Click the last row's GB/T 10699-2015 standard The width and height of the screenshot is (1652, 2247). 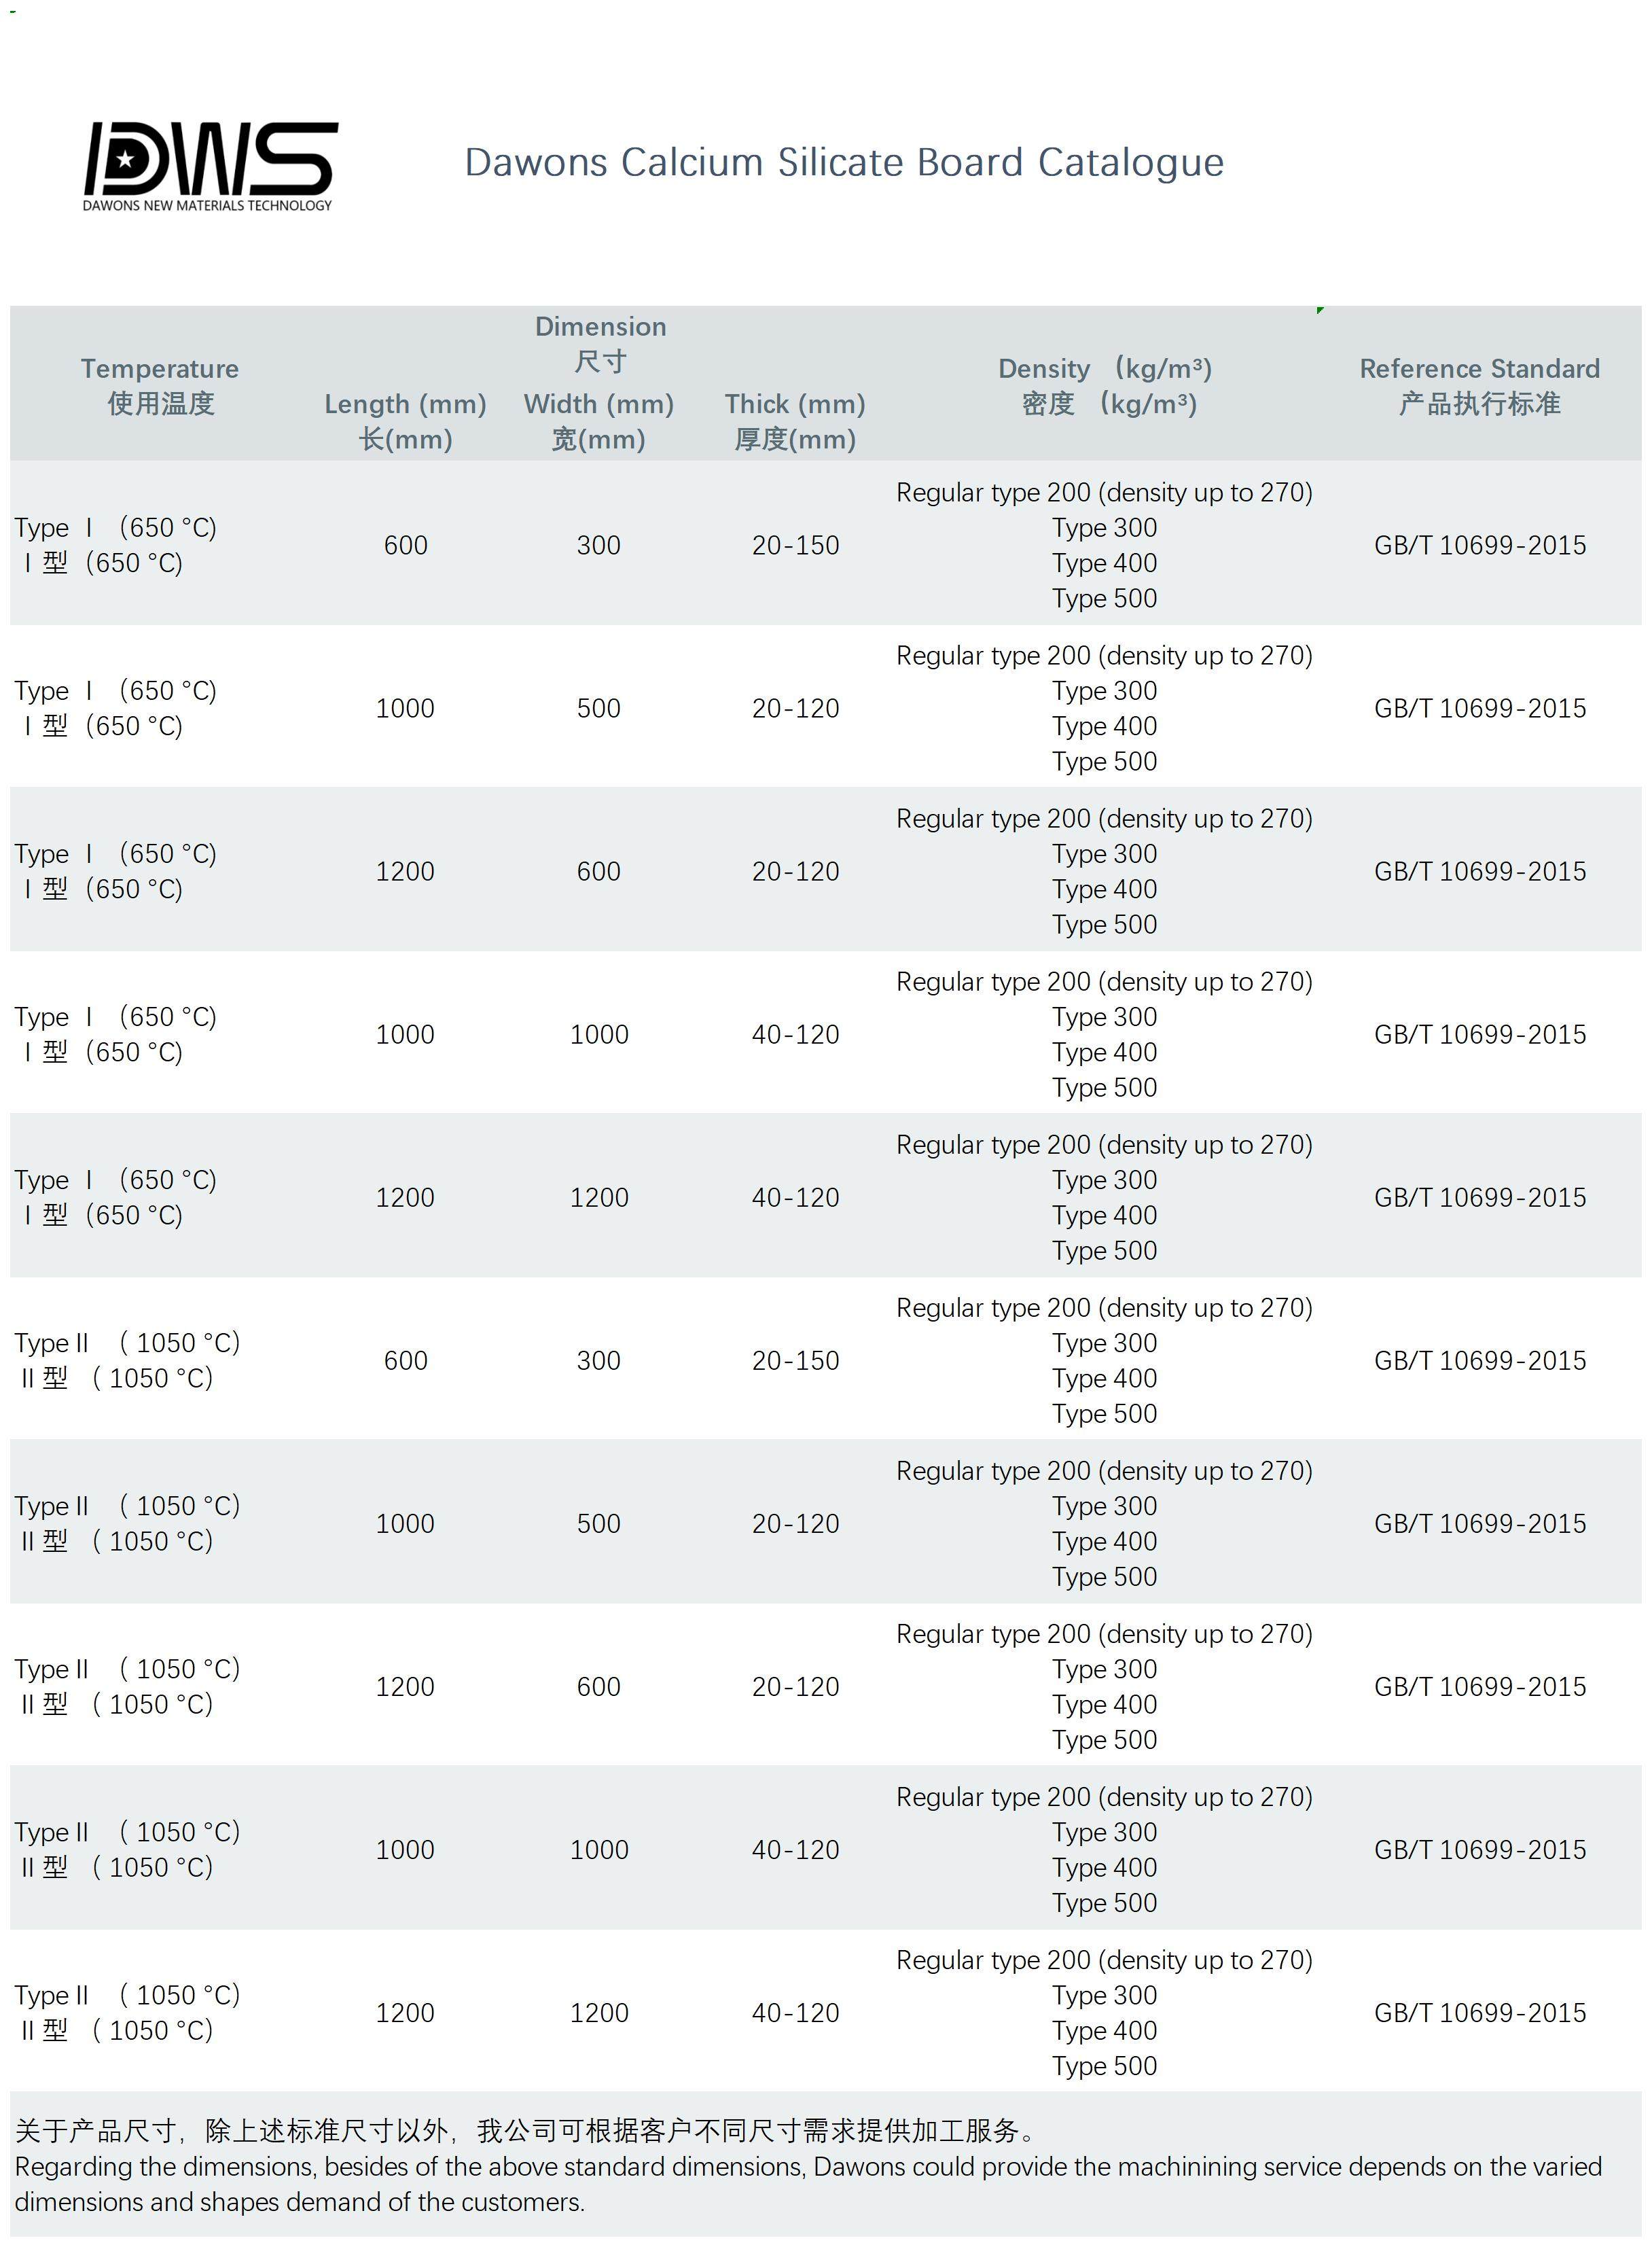coord(1479,2012)
